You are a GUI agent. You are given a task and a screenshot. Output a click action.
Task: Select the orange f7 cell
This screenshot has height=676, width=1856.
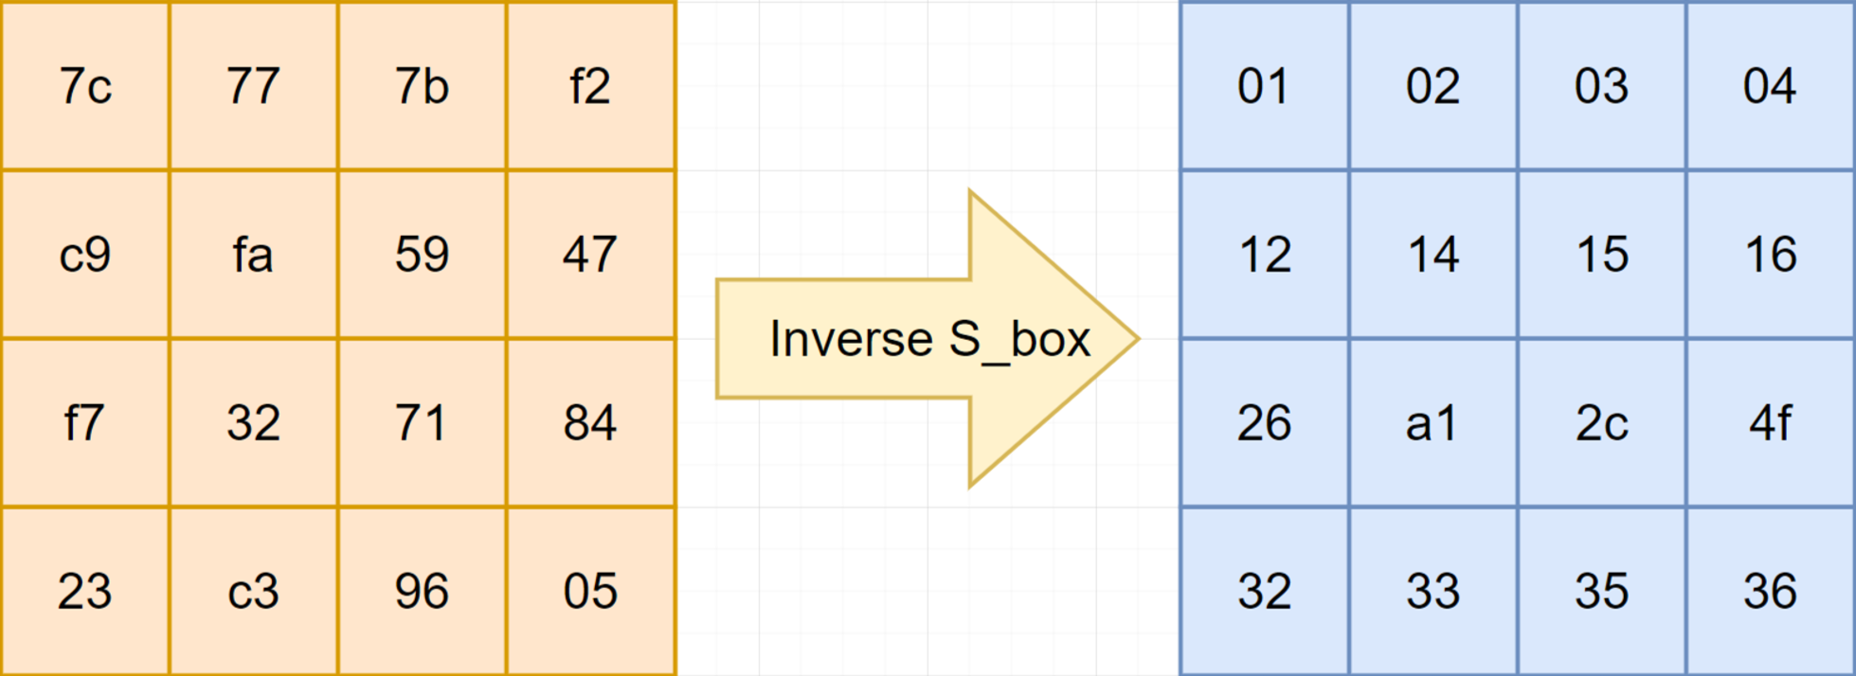coord(85,423)
